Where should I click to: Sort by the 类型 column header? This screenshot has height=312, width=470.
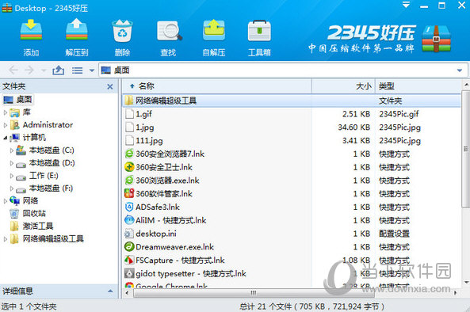(x=418, y=86)
